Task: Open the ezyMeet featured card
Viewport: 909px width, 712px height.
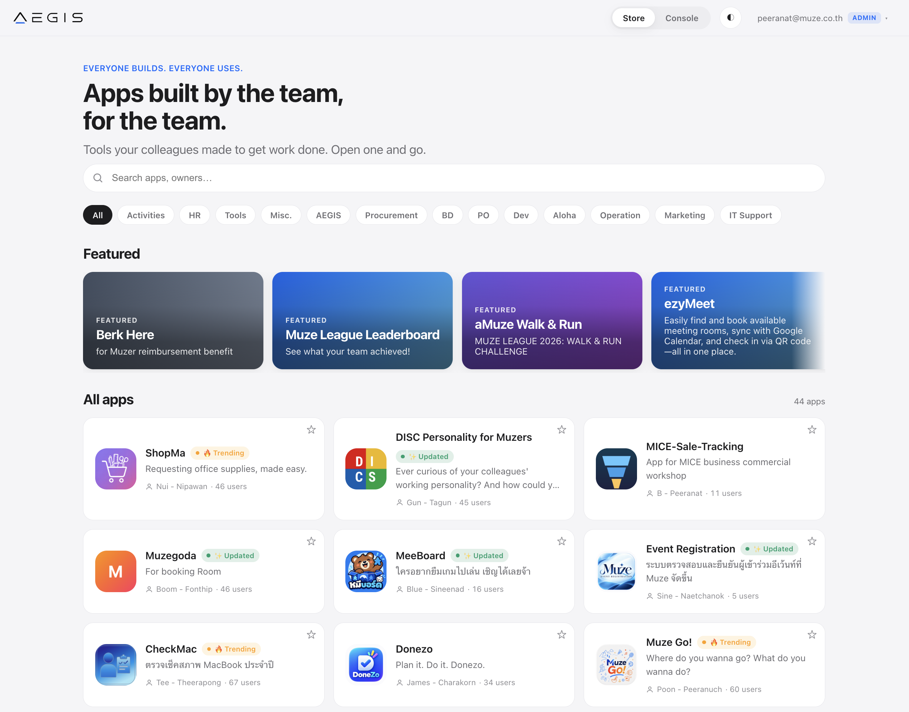Action: (738, 321)
